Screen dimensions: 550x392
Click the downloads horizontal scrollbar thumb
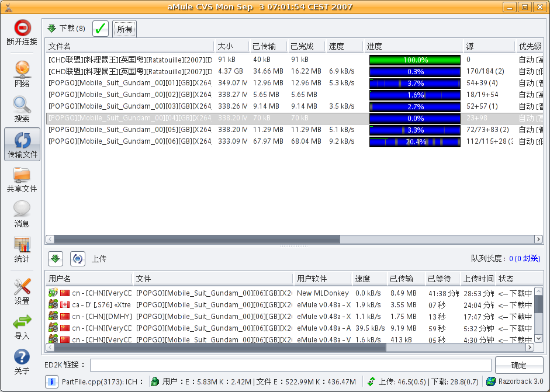click(197, 239)
